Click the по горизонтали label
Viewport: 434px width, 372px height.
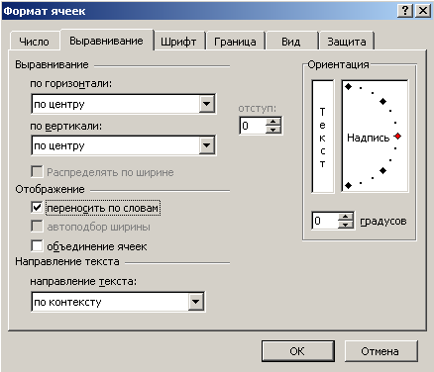[71, 84]
